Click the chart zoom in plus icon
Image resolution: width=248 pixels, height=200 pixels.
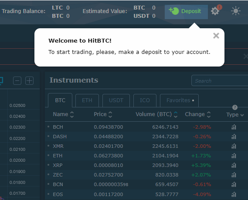coord(29,81)
